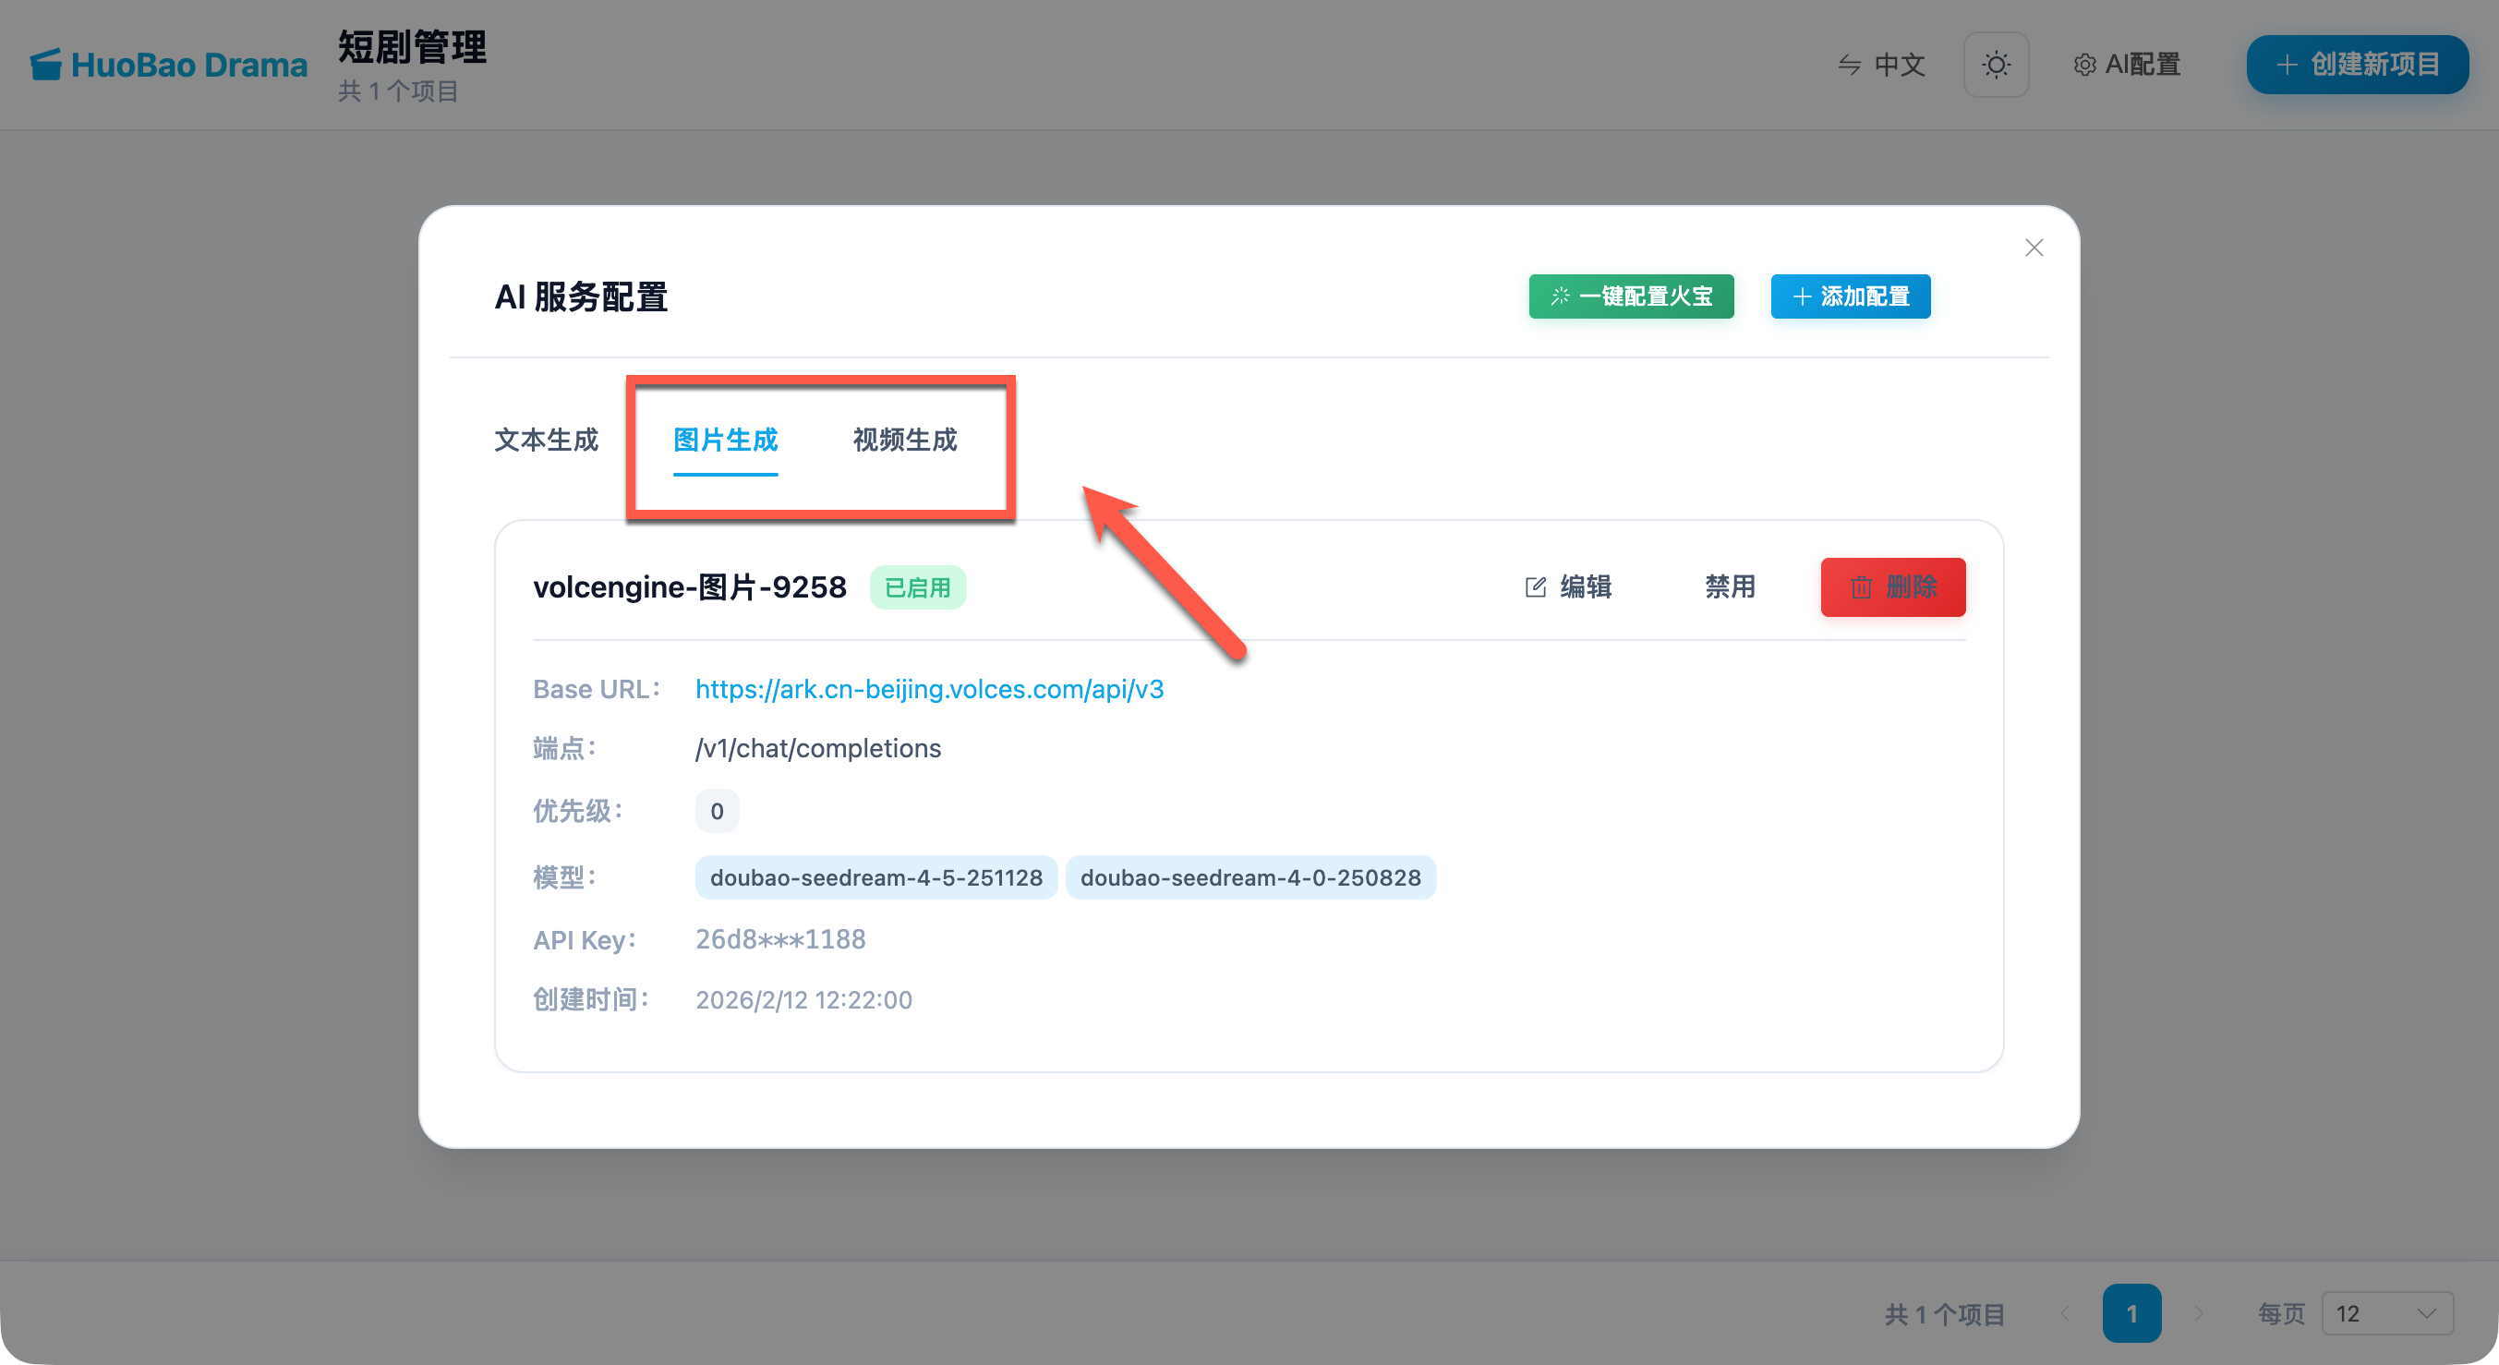
Task: Toggle the sun theme mode icon
Action: 1996,65
